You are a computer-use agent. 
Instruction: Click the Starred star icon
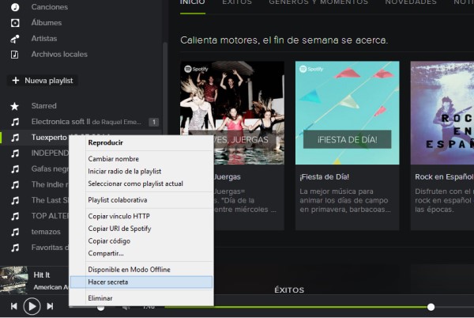click(14, 106)
